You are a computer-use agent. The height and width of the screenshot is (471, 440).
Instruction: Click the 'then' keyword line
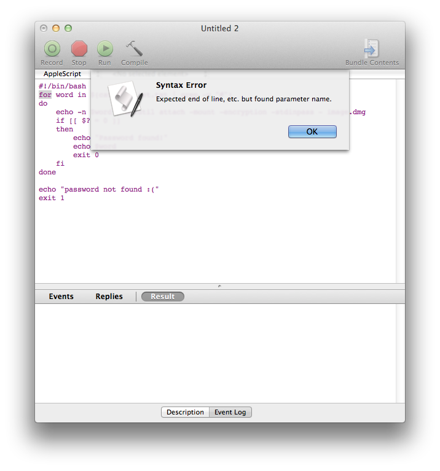click(65, 130)
